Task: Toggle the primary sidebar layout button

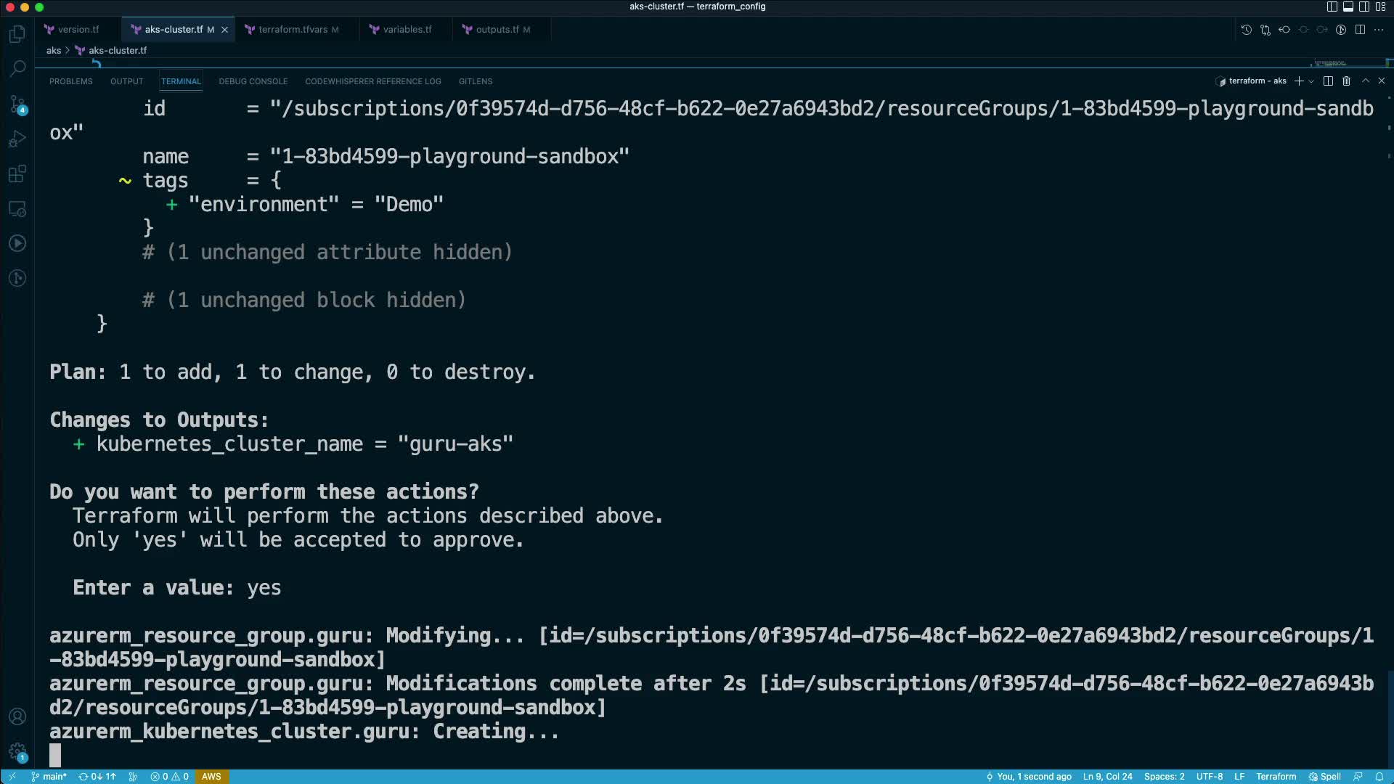Action: 1332,7
